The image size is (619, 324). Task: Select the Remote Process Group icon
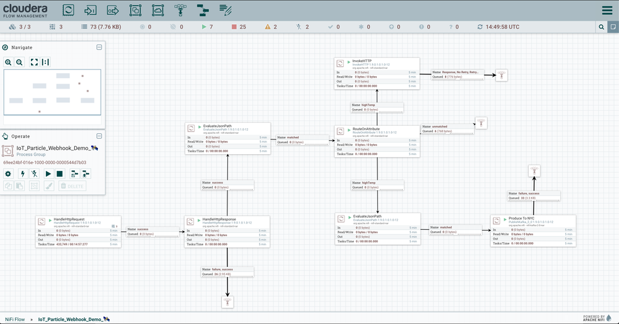(158, 10)
